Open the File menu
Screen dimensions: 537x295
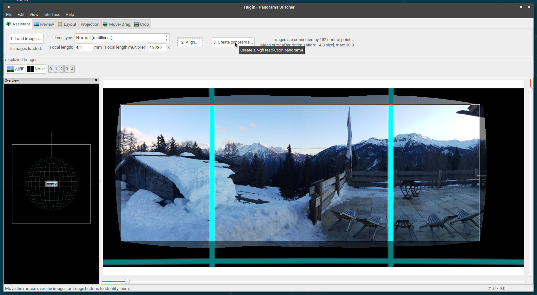(x=9, y=14)
